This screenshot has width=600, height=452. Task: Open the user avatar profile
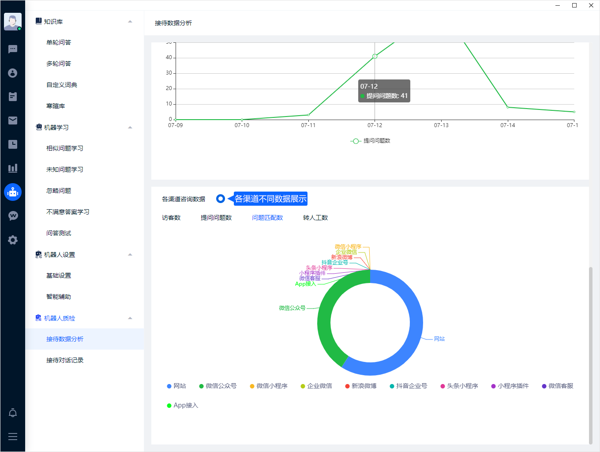(x=13, y=22)
